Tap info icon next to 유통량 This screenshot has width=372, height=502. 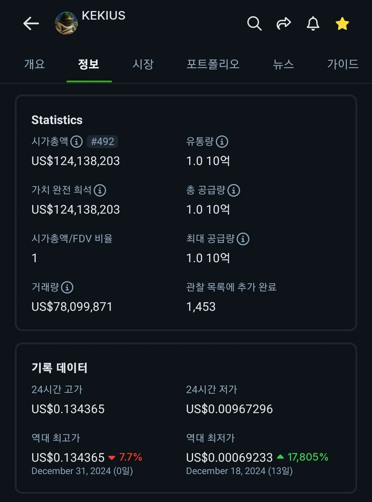click(222, 142)
